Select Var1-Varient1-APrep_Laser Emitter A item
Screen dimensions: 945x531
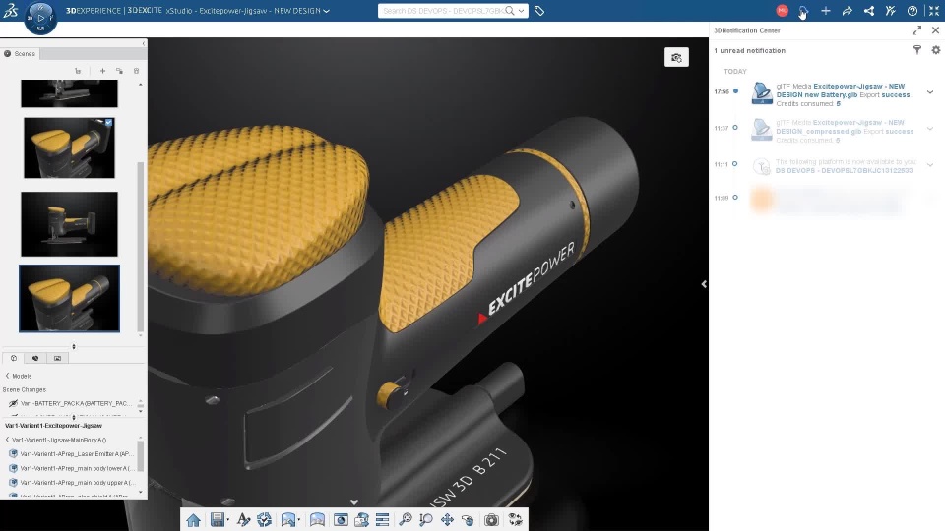pos(72,454)
